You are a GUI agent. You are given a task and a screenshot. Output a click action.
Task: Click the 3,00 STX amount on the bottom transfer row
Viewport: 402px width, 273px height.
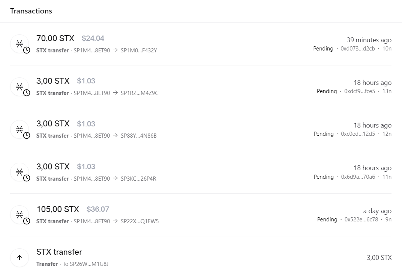380,258
